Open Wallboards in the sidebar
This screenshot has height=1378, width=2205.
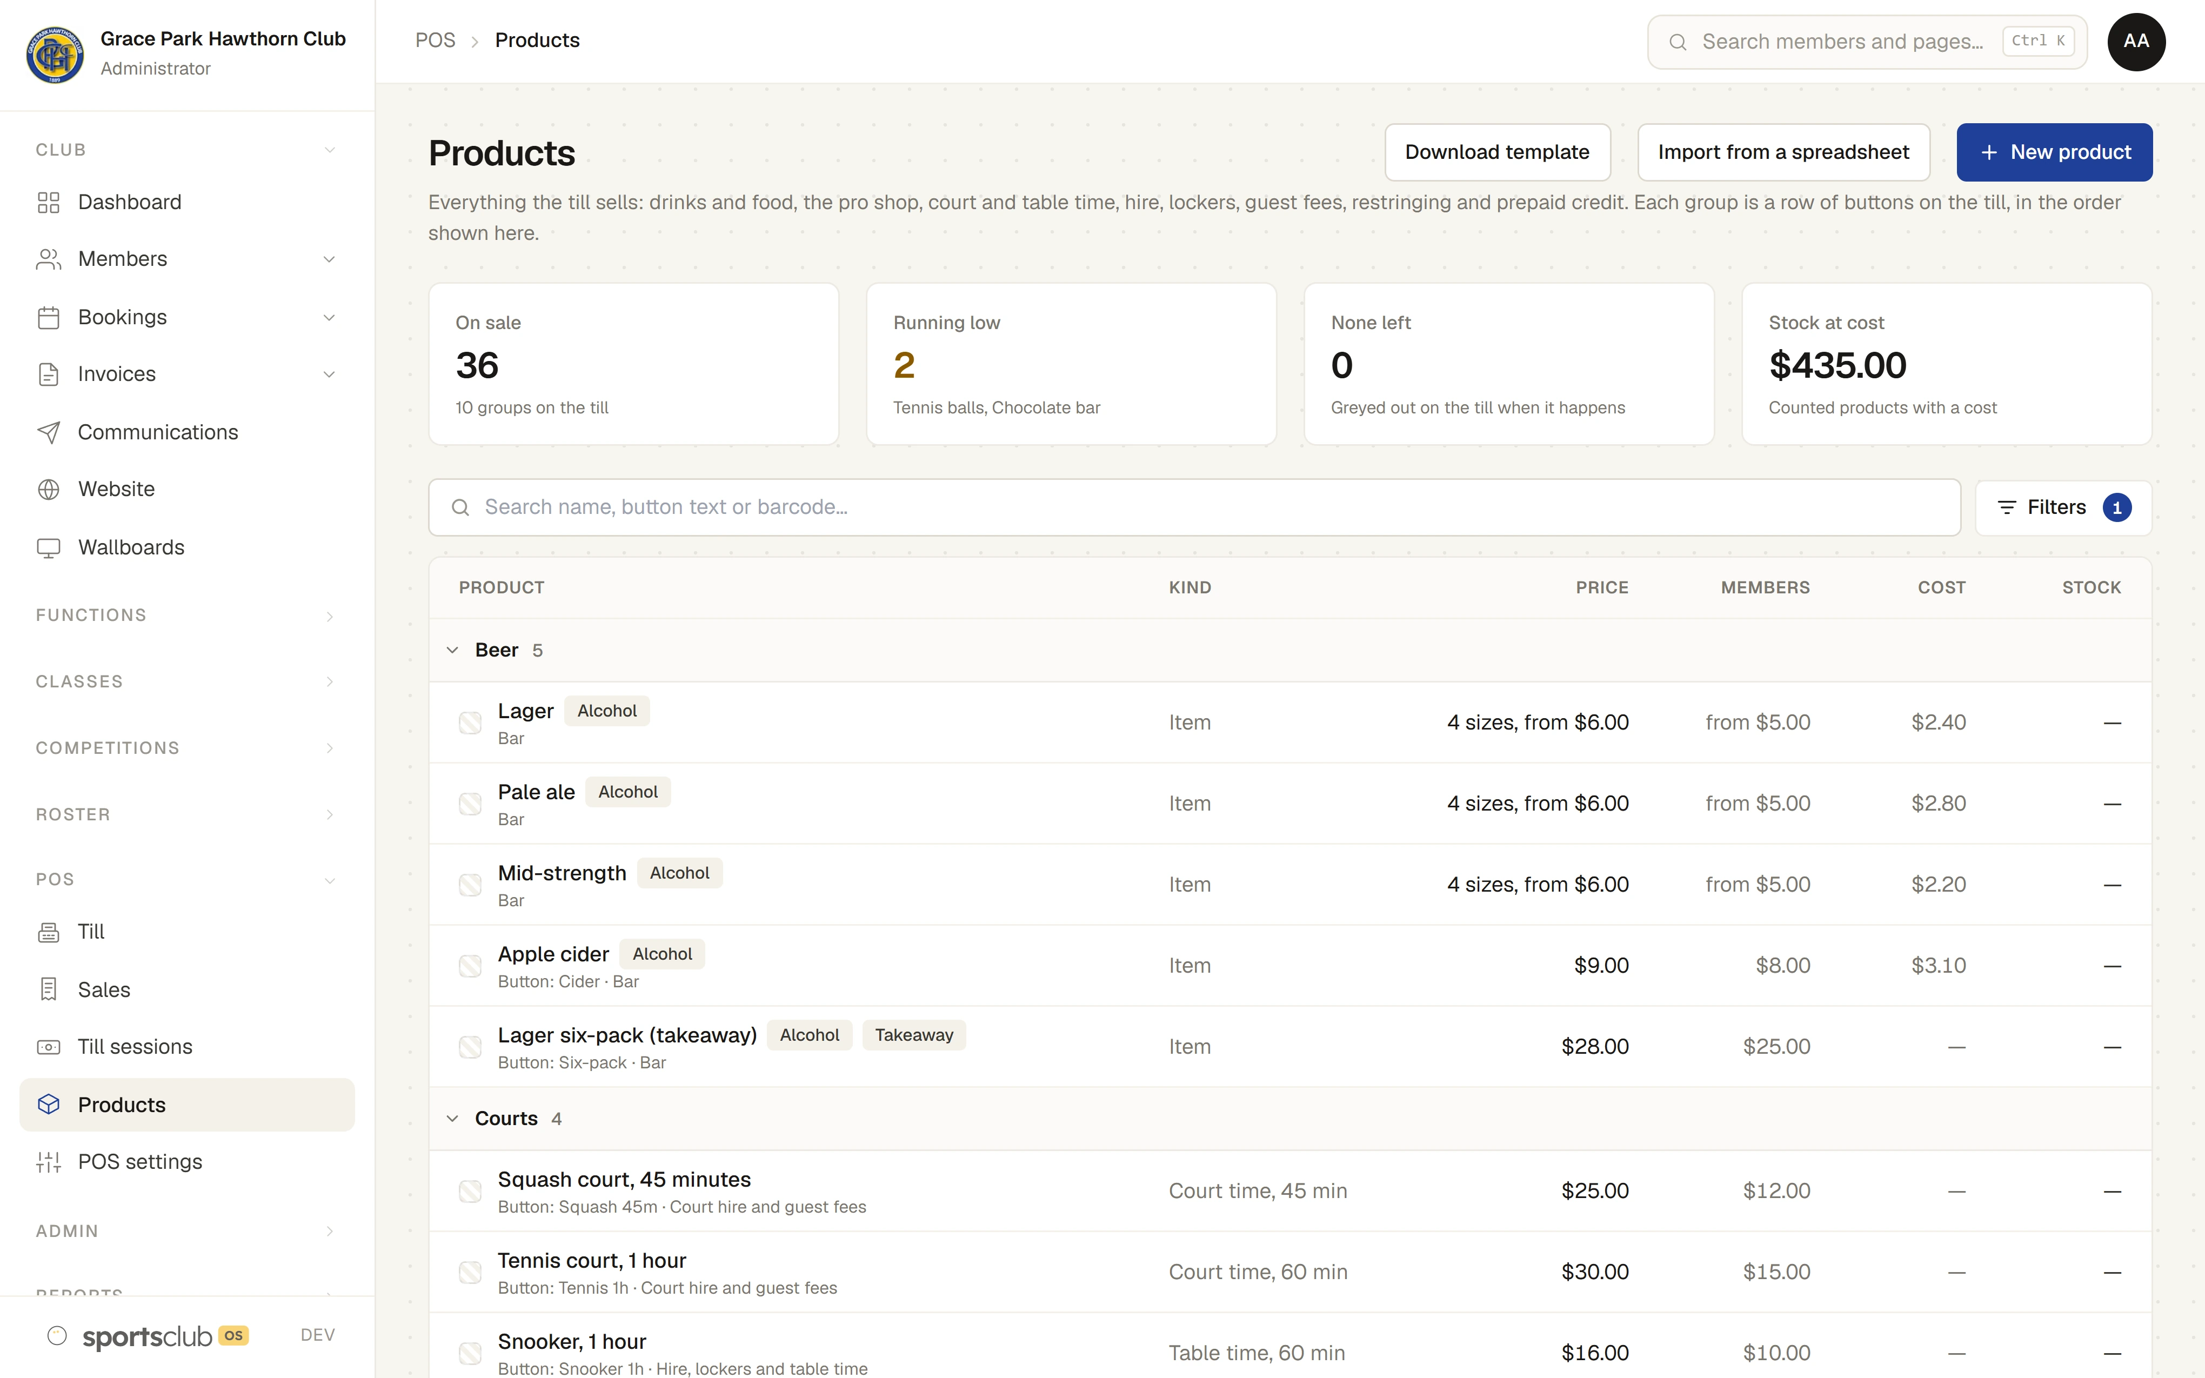(187, 548)
